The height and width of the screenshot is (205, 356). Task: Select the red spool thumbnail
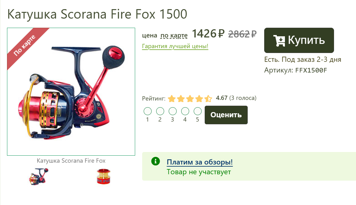pyautogui.click(x=103, y=176)
